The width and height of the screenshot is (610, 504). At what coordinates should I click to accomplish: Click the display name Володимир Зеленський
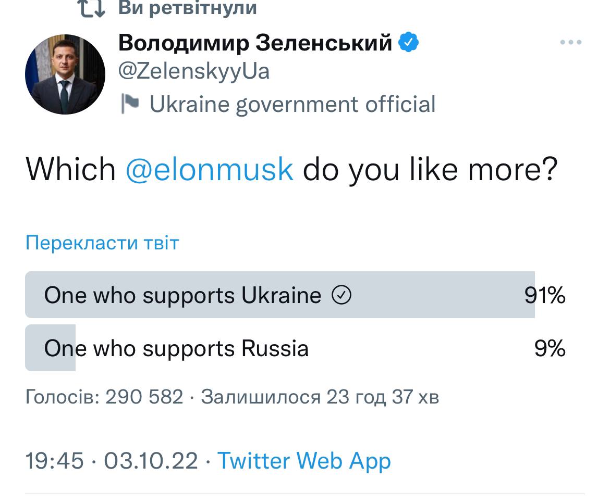pos(255,43)
